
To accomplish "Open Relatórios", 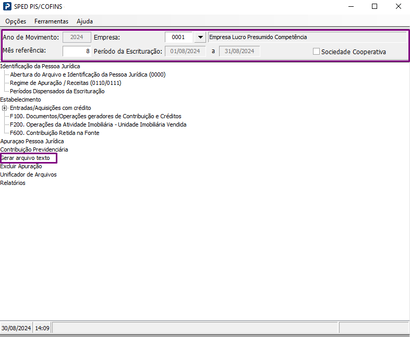I will pos(13,183).
